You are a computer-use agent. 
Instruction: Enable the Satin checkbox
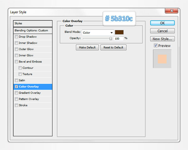click(16, 80)
